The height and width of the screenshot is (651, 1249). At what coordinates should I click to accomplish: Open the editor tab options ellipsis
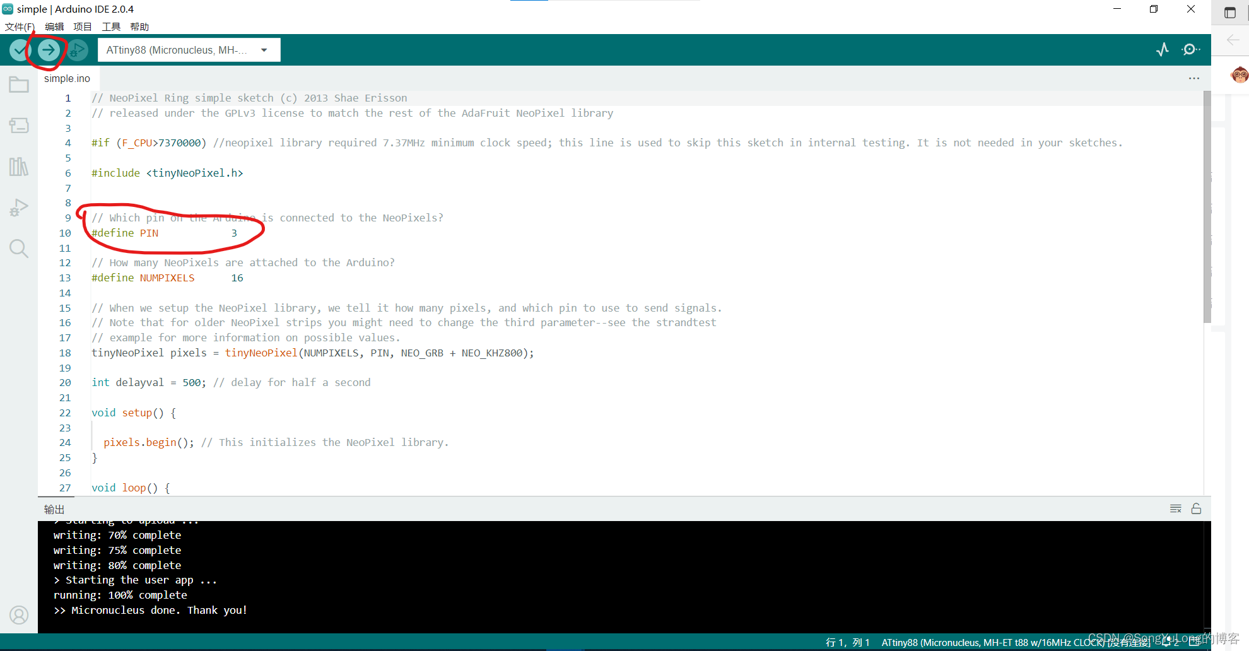pos(1194,78)
